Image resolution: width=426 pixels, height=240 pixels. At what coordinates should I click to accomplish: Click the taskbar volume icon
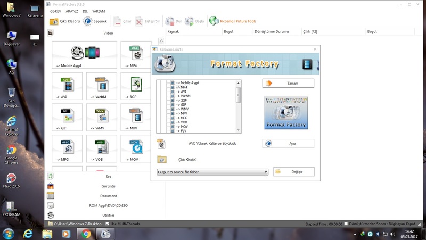392,234
